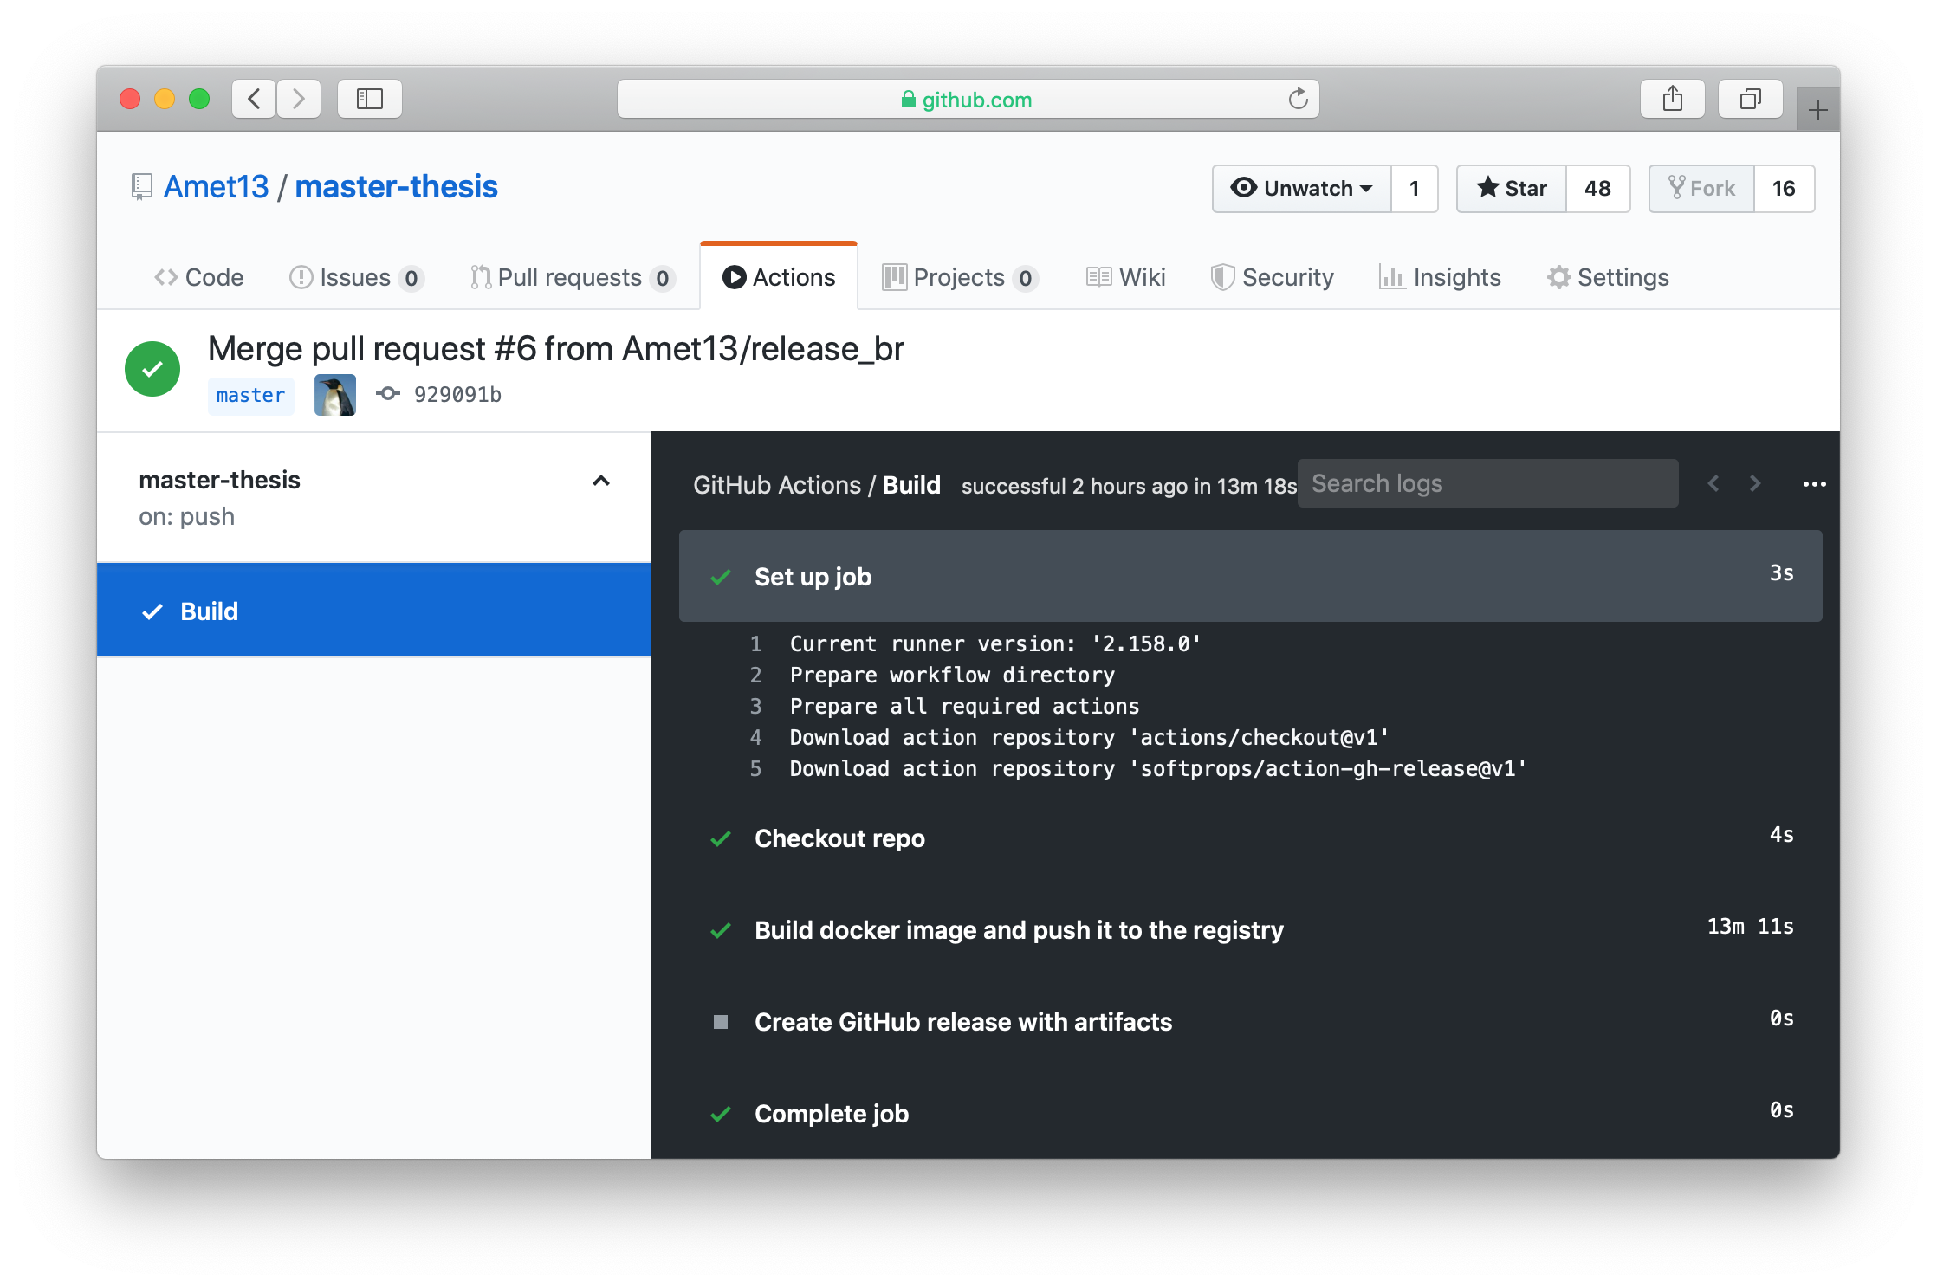Click the master branch label badge
Screen dimensions: 1937x1287
coord(246,393)
